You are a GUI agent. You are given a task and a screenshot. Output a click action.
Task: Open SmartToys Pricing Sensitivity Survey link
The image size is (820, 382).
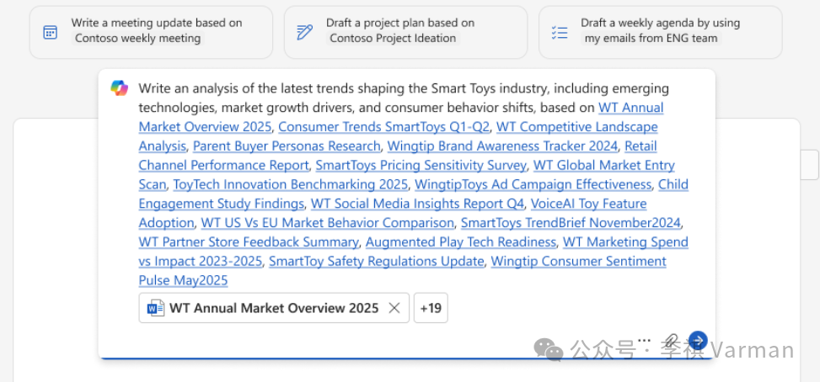(x=421, y=166)
